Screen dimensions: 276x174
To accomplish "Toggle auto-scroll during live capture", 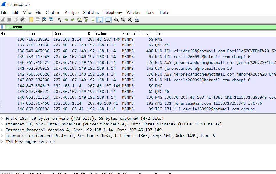I will pos(100,20).
